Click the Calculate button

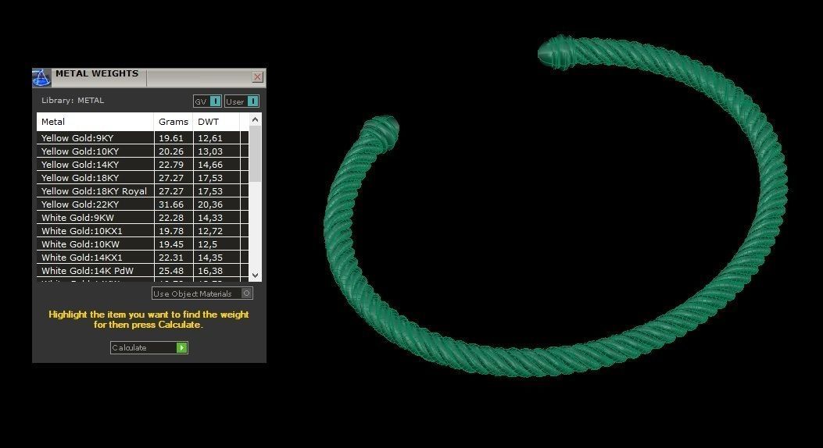[x=149, y=347]
